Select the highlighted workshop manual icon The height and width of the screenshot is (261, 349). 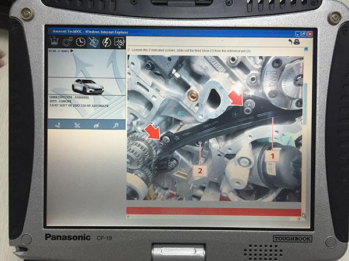click(94, 42)
